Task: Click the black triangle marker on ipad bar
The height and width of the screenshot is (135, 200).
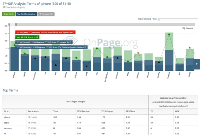Action: 87,66
